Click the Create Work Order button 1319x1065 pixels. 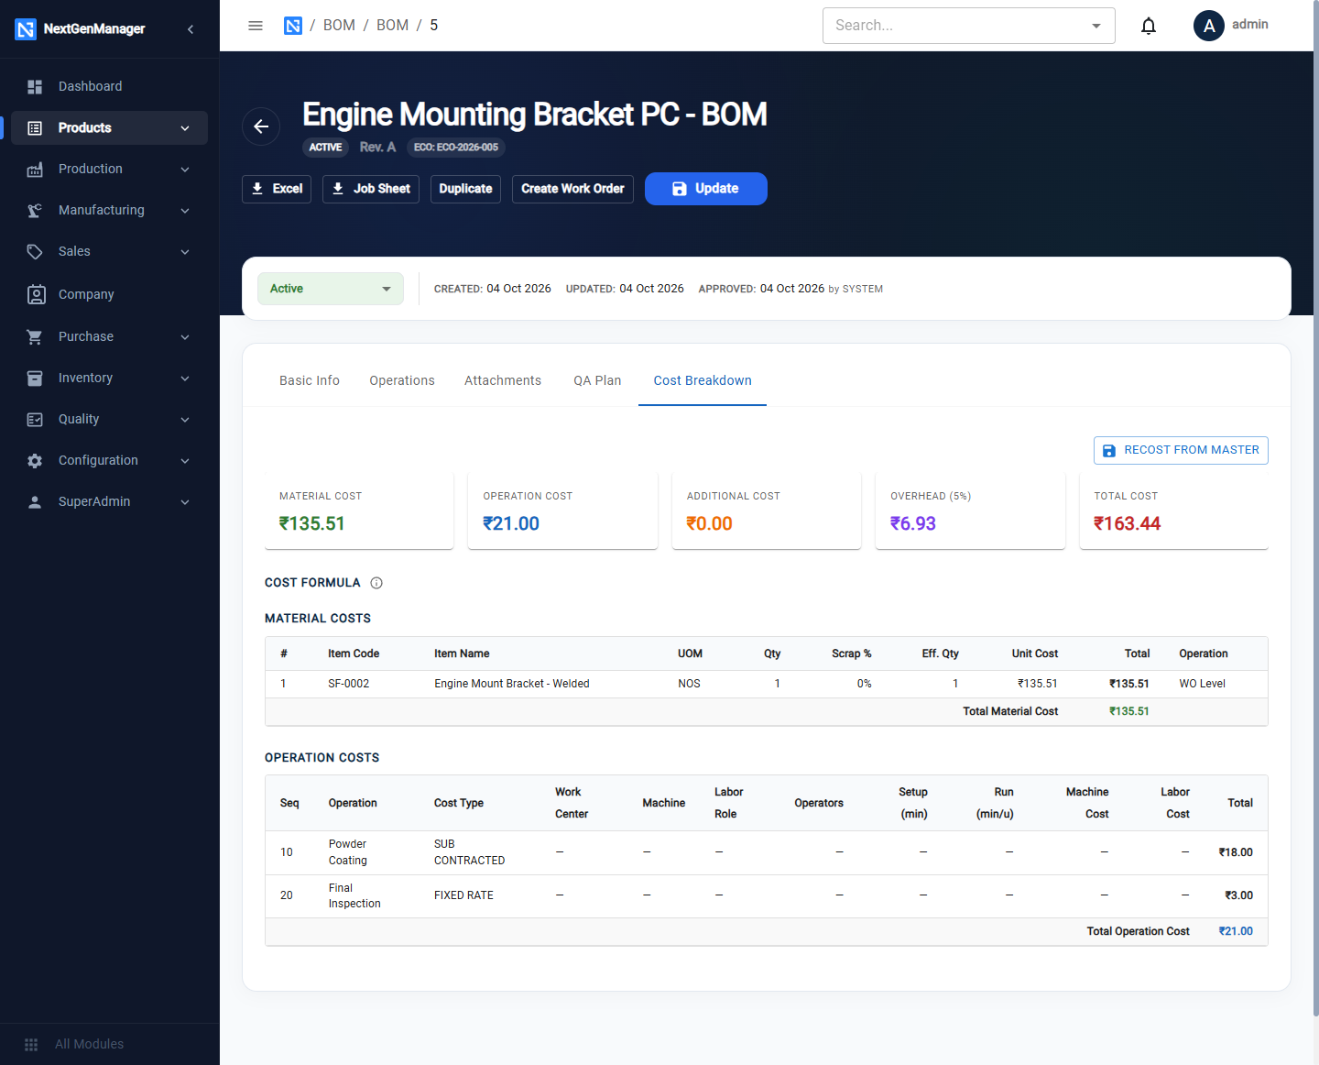pos(572,189)
